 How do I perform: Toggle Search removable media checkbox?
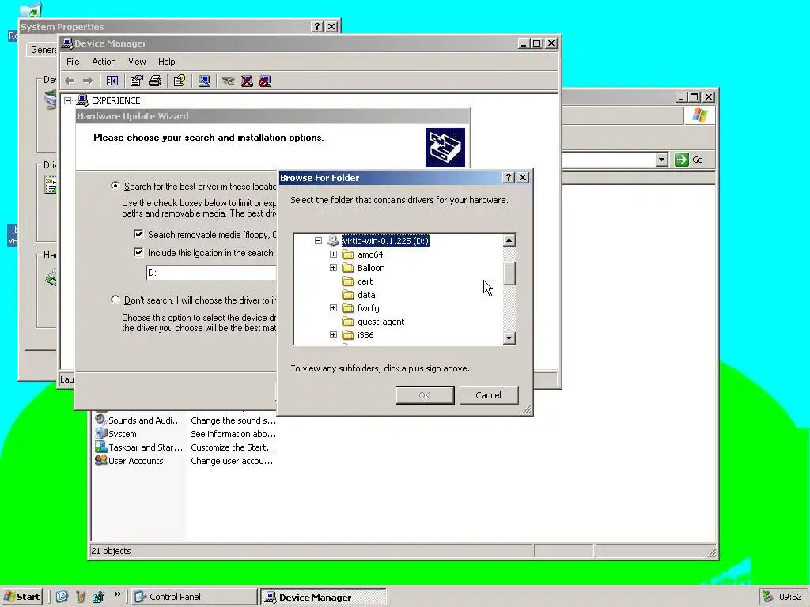(x=138, y=234)
